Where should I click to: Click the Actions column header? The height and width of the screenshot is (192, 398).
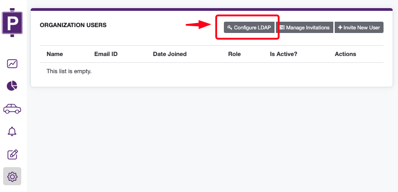345,54
